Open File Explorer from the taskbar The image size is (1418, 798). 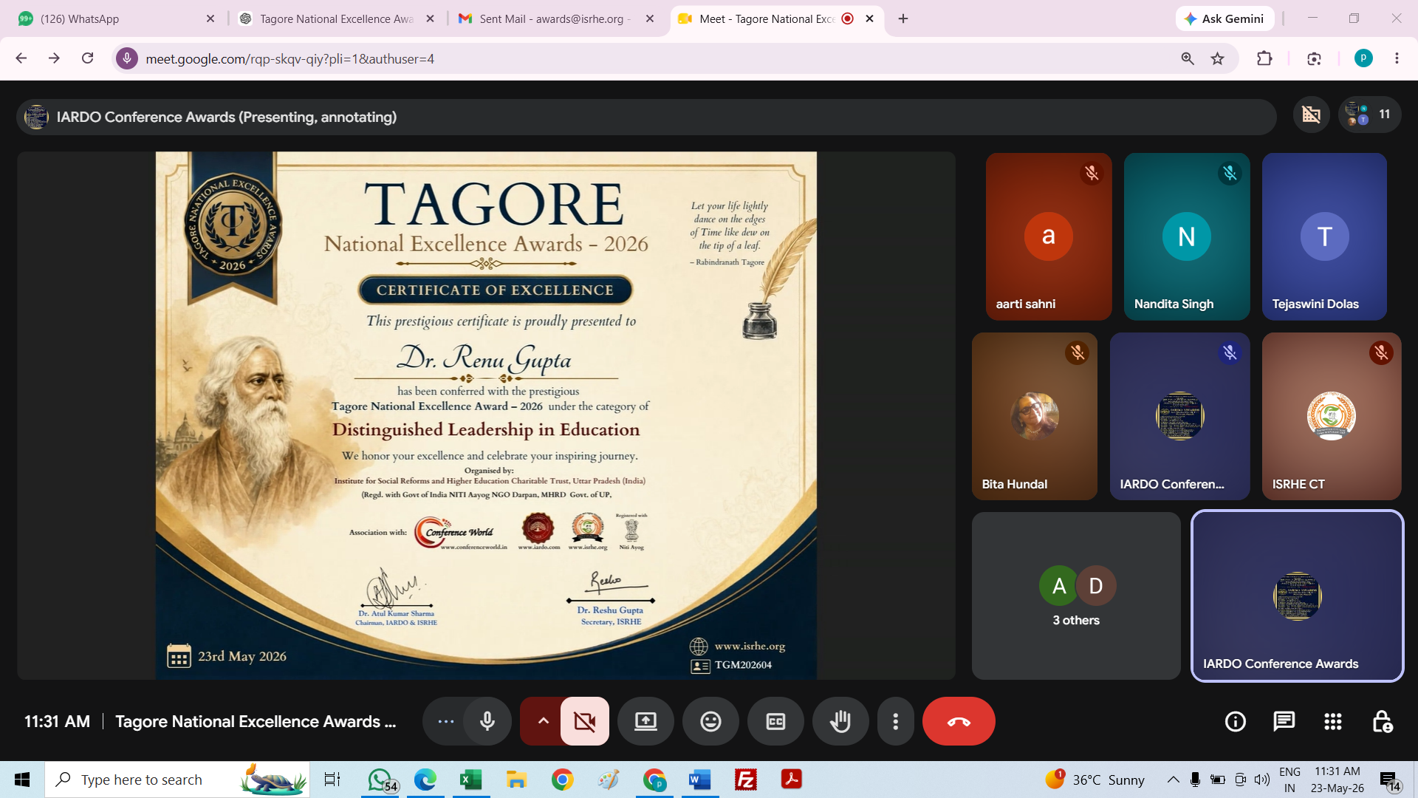tap(516, 780)
